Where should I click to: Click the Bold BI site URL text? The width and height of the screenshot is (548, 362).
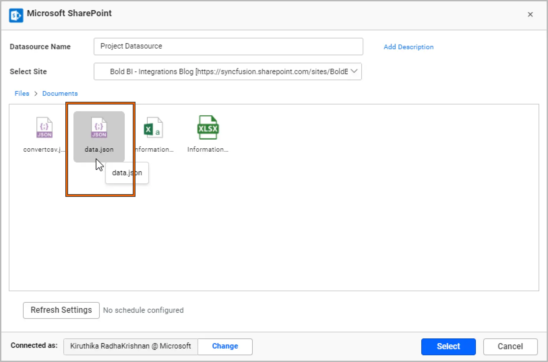click(229, 71)
